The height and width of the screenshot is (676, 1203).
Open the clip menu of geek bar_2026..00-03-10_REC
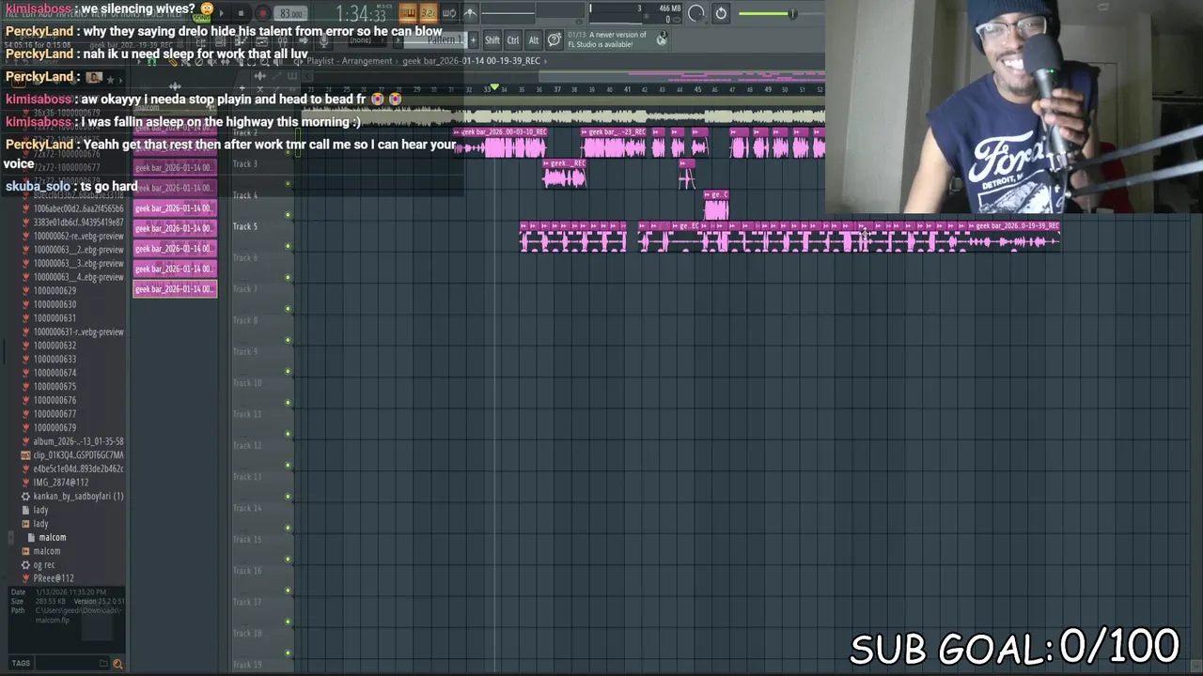click(457, 132)
